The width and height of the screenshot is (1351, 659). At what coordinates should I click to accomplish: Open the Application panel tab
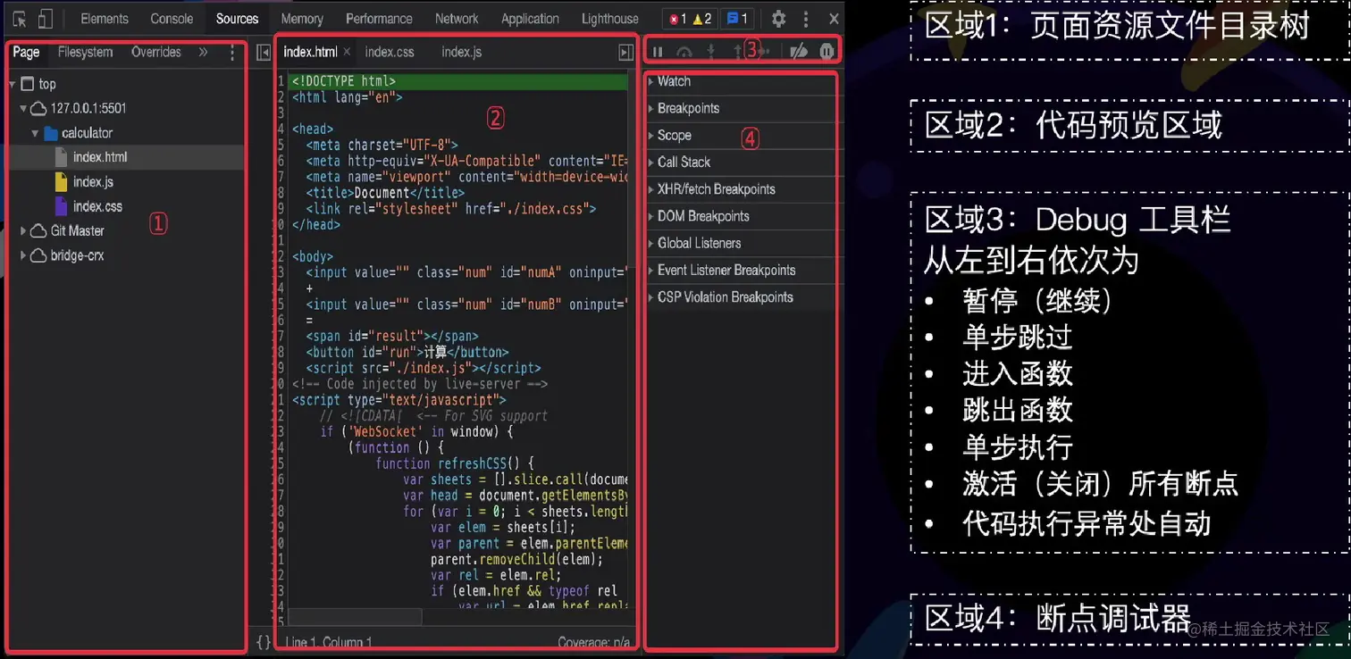pyautogui.click(x=530, y=19)
